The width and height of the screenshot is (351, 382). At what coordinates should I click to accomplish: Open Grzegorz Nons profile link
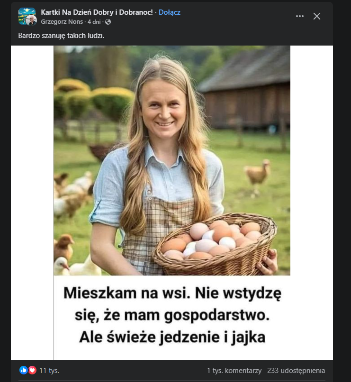(62, 22)
